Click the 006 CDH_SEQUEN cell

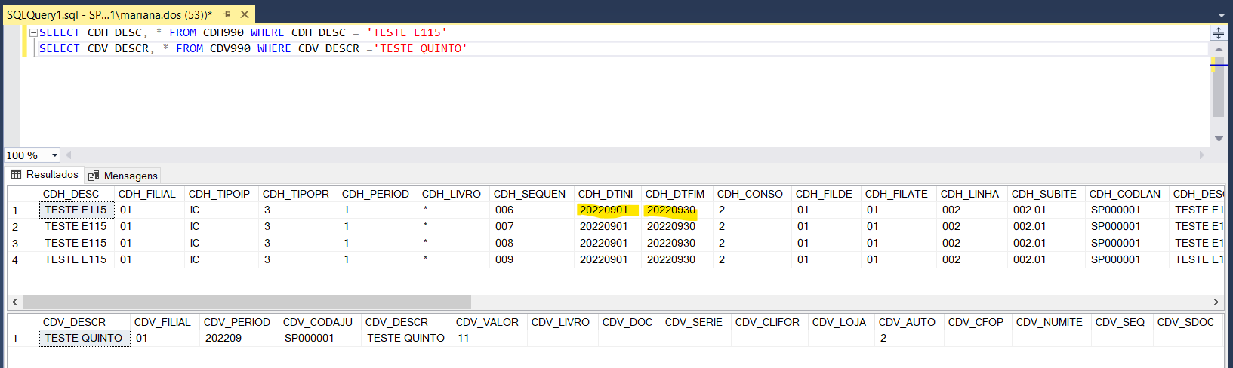point(532,210)
